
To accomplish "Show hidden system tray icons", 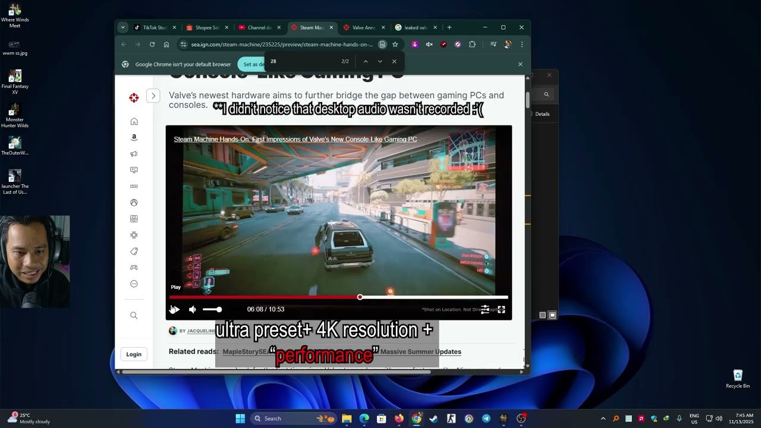I will pyautogui.click(x=603, y=418).
